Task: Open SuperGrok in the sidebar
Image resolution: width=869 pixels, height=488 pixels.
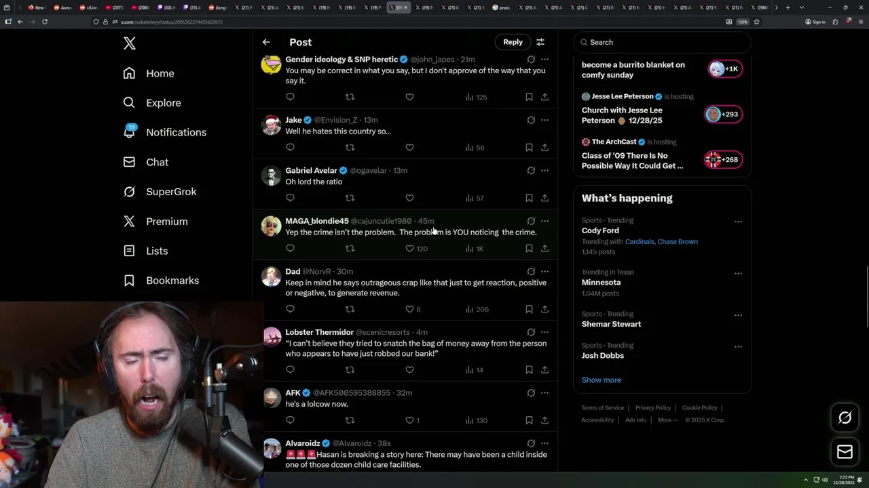Action: tap(160, 192)
